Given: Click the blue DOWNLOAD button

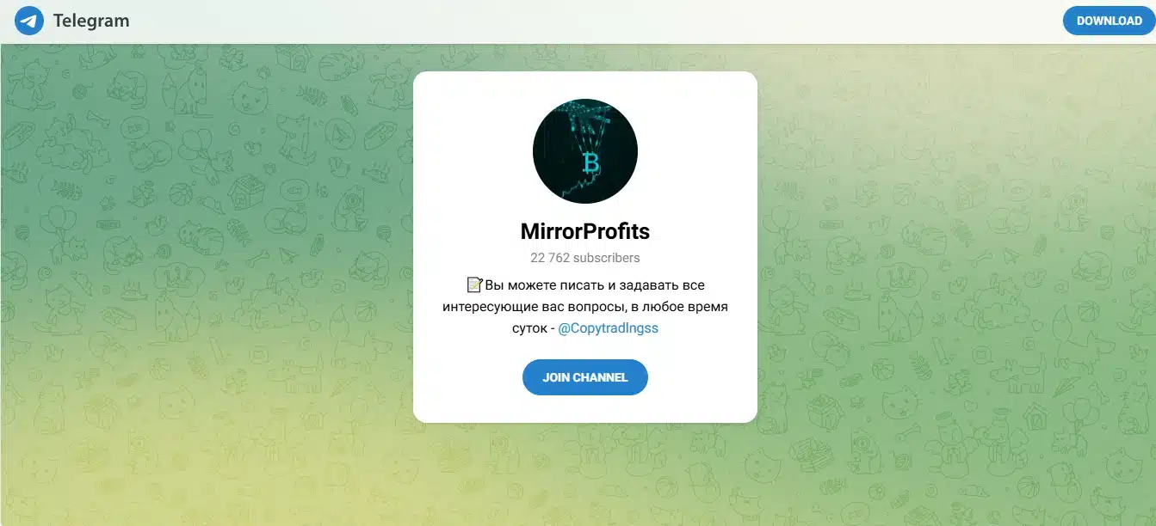Looking at the screenshot, I should [x=1109, y=21].
